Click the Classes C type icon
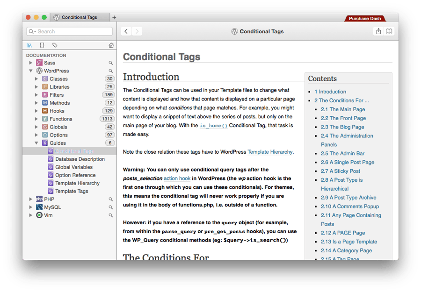The width and height of the screenshot is (421, 292). pyautogui.click(x=45, y=79)
